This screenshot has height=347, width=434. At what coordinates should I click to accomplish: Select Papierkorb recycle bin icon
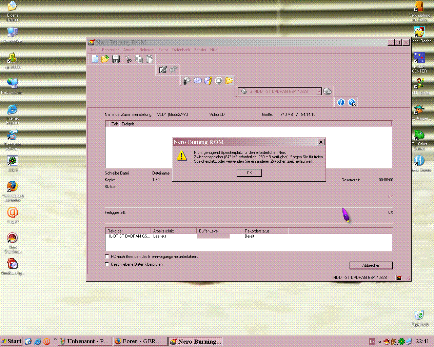(x=419, y=318)
